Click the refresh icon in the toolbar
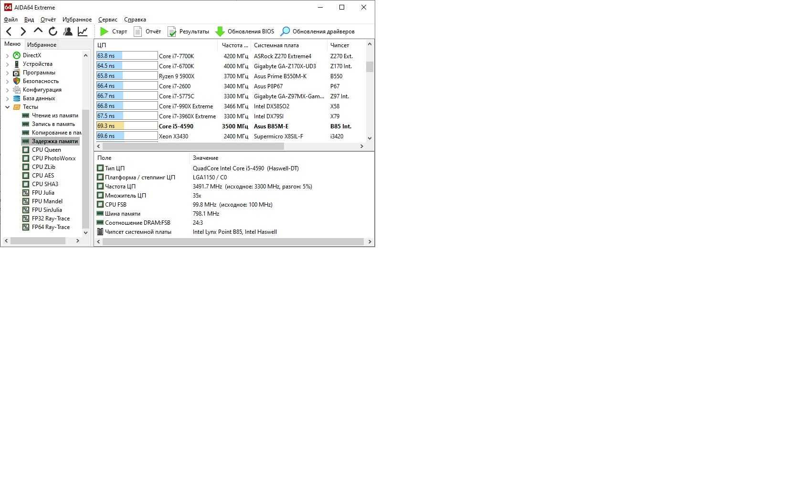 53,31
